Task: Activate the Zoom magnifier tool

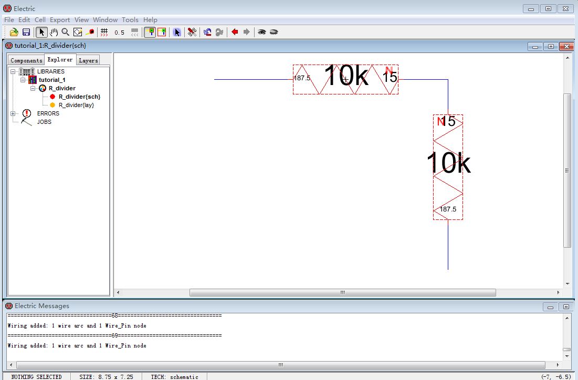Action: (x=66, y=32)
